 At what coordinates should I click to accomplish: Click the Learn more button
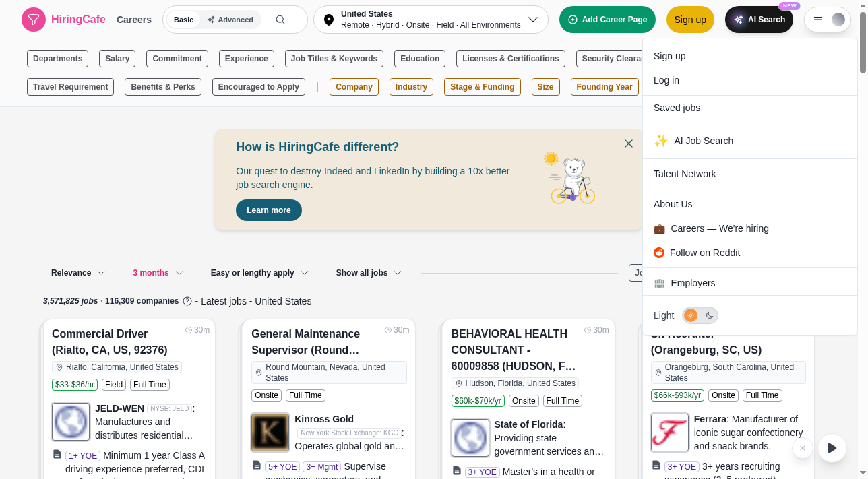click(269, 210)
